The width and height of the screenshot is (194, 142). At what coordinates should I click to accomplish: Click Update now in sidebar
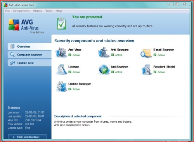point(29,63)
